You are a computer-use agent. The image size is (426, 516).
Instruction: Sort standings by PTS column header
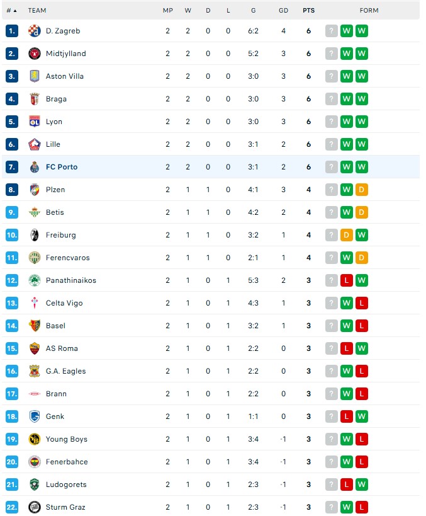[x=308, y=11]
